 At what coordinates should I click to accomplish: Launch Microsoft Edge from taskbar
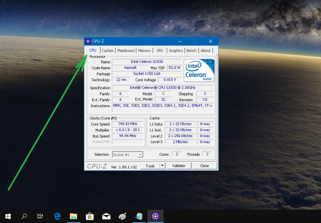[x=57, y=216]
